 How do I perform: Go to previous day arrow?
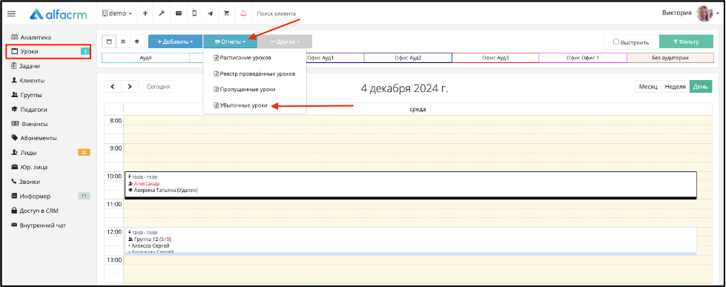click(113, 87)
